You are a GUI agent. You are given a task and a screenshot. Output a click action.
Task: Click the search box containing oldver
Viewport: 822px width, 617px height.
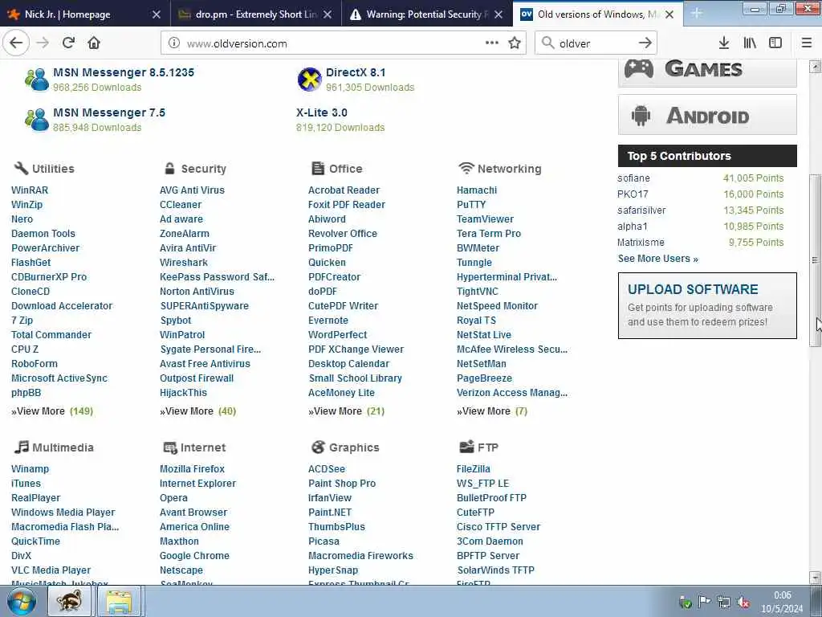[596, 43]
